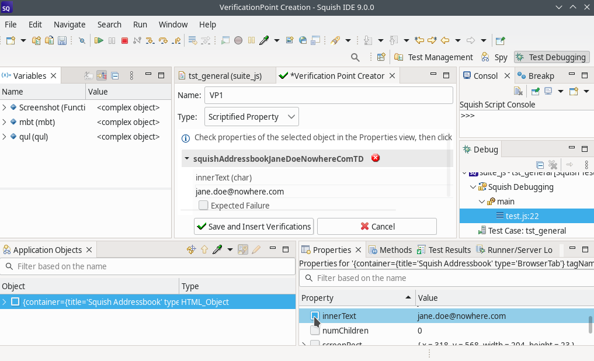Open the Spy perspective
The image size is (594, 361).
click(x=494, y=57)
